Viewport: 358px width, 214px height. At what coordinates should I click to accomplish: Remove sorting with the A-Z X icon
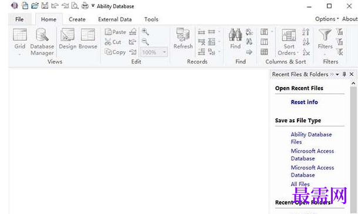coord(306,52)
